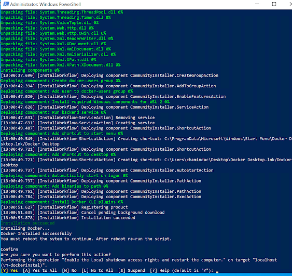Click the dim green 'Installation succeeded' line
292x276 pixels.
tap(27, 223)
